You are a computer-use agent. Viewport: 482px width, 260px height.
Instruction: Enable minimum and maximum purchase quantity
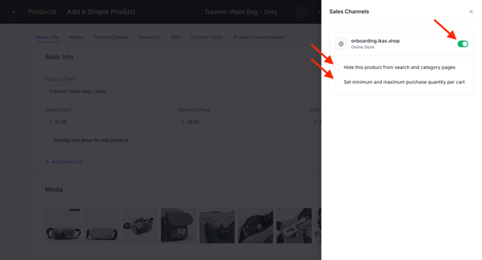point(338,82)
